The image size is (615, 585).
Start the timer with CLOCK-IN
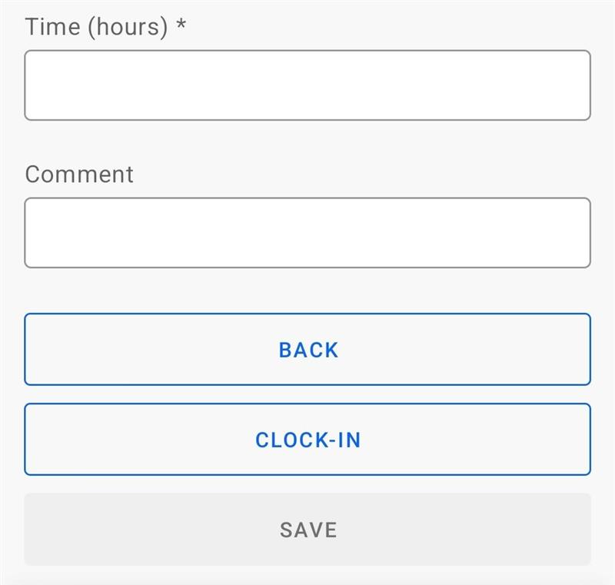pos(307,440)
